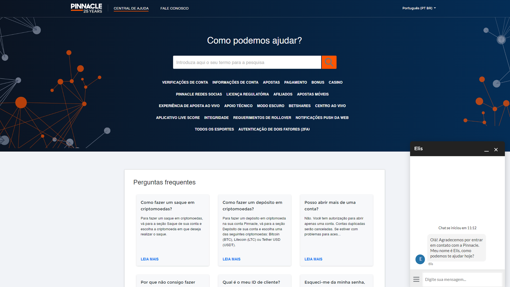The width and height of the screenshot is (510, 287).
Task: Expand LEIA MAIS on cryptocurrency withdrawal article
Action: point(149,259)
